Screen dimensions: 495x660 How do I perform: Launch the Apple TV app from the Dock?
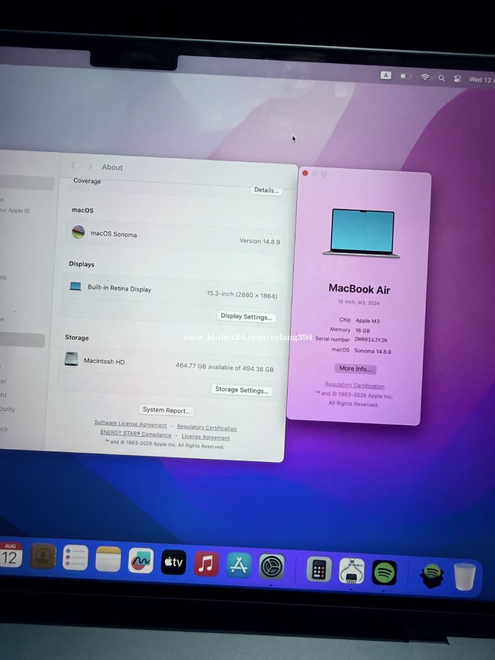[x=173, y=562]
